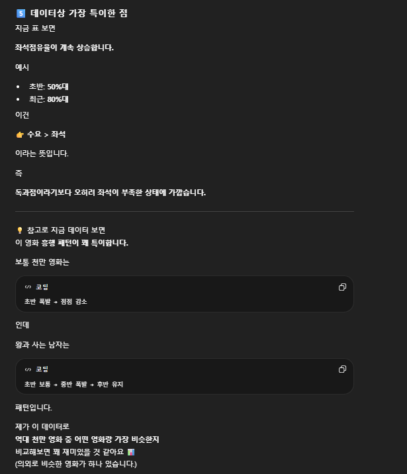Click code icon above '초반 폭발' snippet
This screenshot has width=407, height=474.
(x=28, y=287)
